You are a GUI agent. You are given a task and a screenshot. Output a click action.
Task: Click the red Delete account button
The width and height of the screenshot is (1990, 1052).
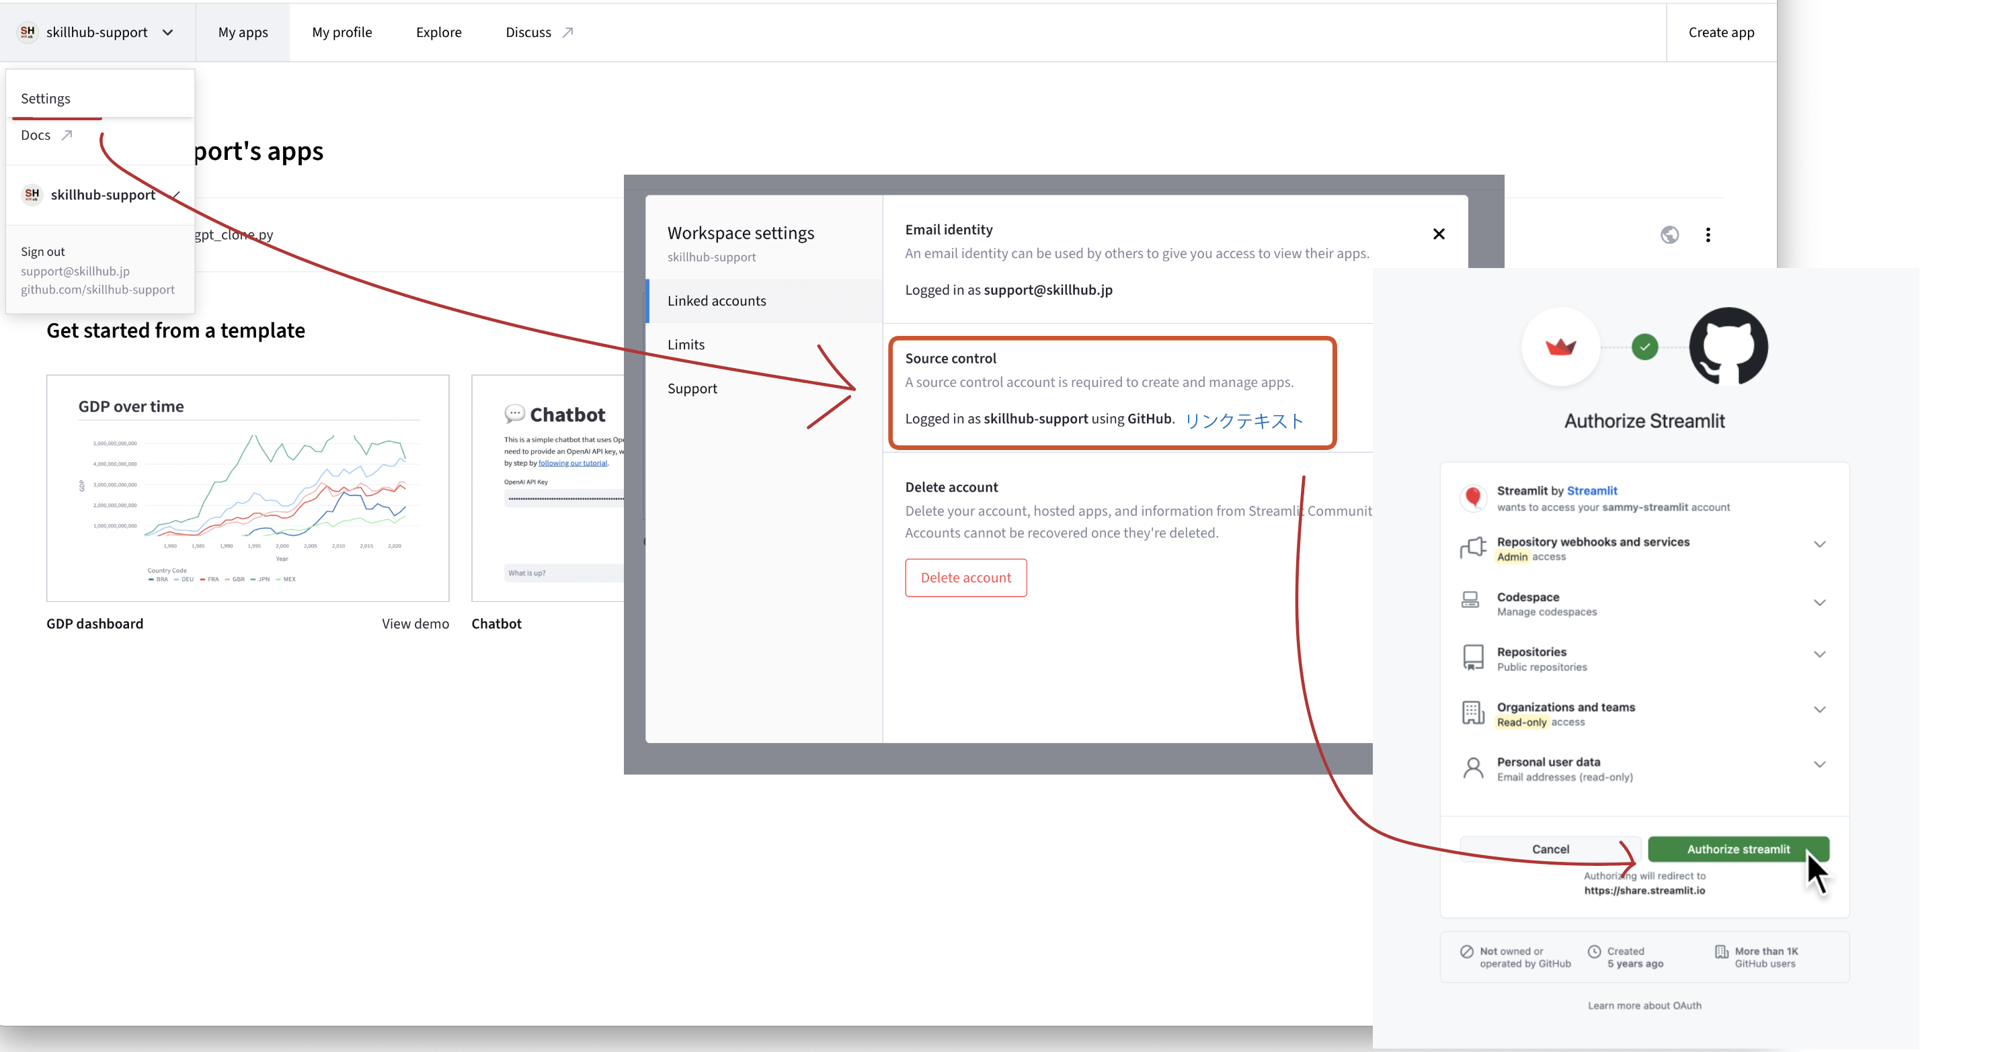point(965,577)
